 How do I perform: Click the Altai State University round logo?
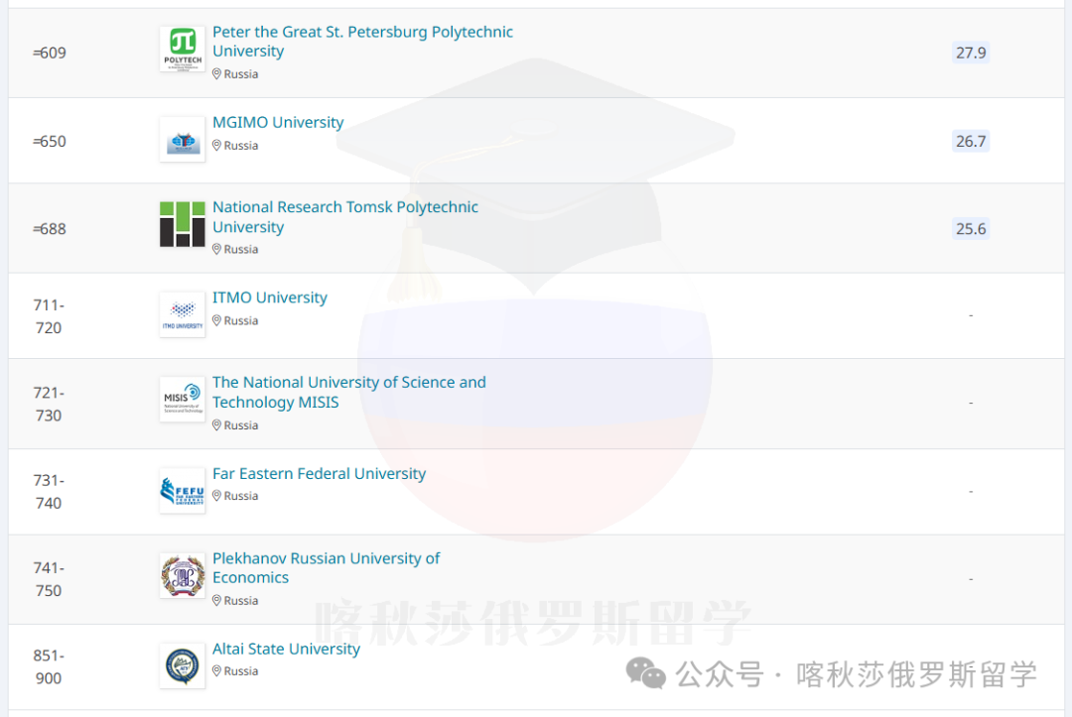click(183, 665)
